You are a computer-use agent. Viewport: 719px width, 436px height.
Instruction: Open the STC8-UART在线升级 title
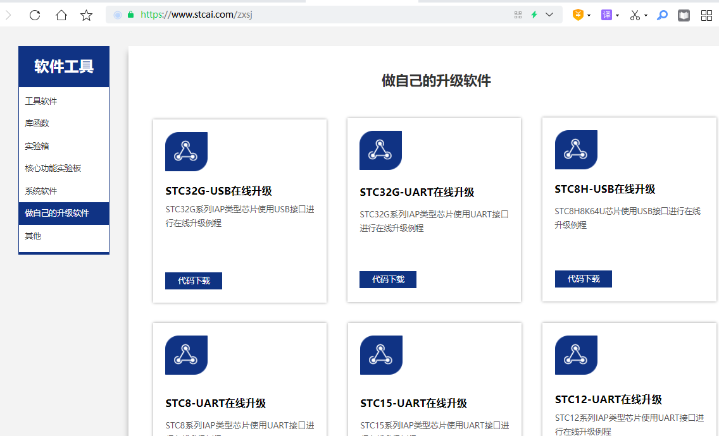tap(216, 404)
